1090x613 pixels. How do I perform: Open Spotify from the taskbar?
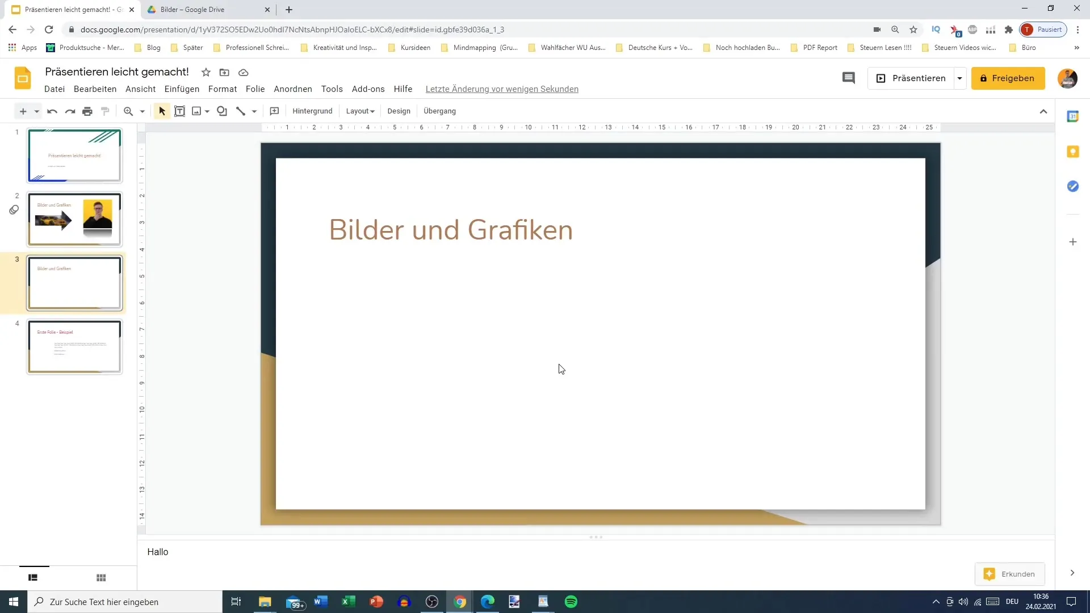pyautogui.click(x=571, y=602)
